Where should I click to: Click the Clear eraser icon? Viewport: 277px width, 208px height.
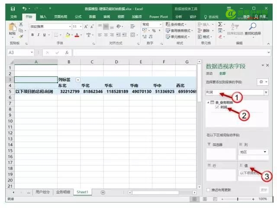(x=220, y=36)
